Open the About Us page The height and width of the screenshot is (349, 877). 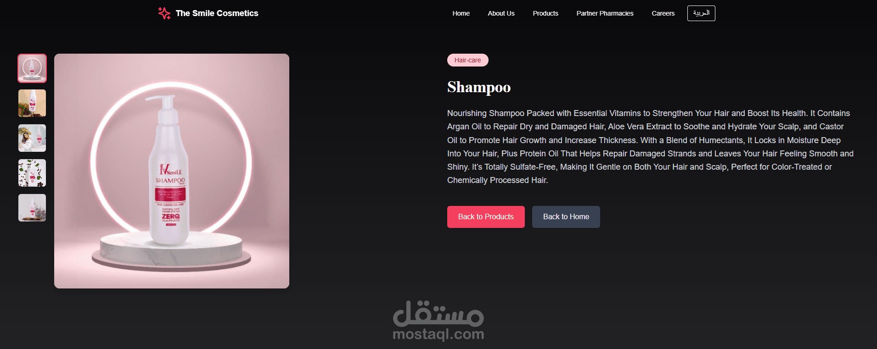click(x=501, y=13)
